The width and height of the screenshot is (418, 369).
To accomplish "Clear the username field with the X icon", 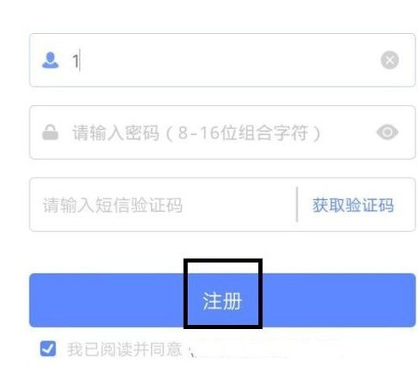I will 390,60.
